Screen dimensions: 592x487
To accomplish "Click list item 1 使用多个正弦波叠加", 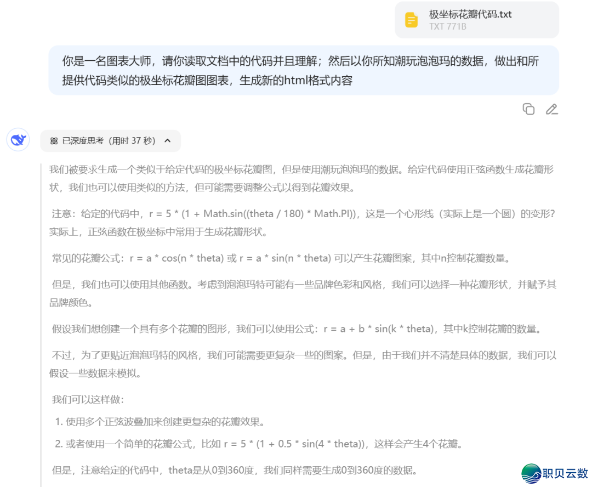I will (160, 422).
